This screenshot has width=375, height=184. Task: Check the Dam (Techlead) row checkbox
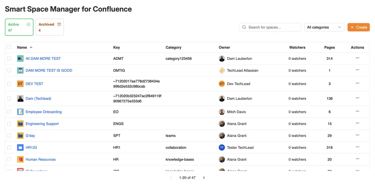click(x=9, y=98)
